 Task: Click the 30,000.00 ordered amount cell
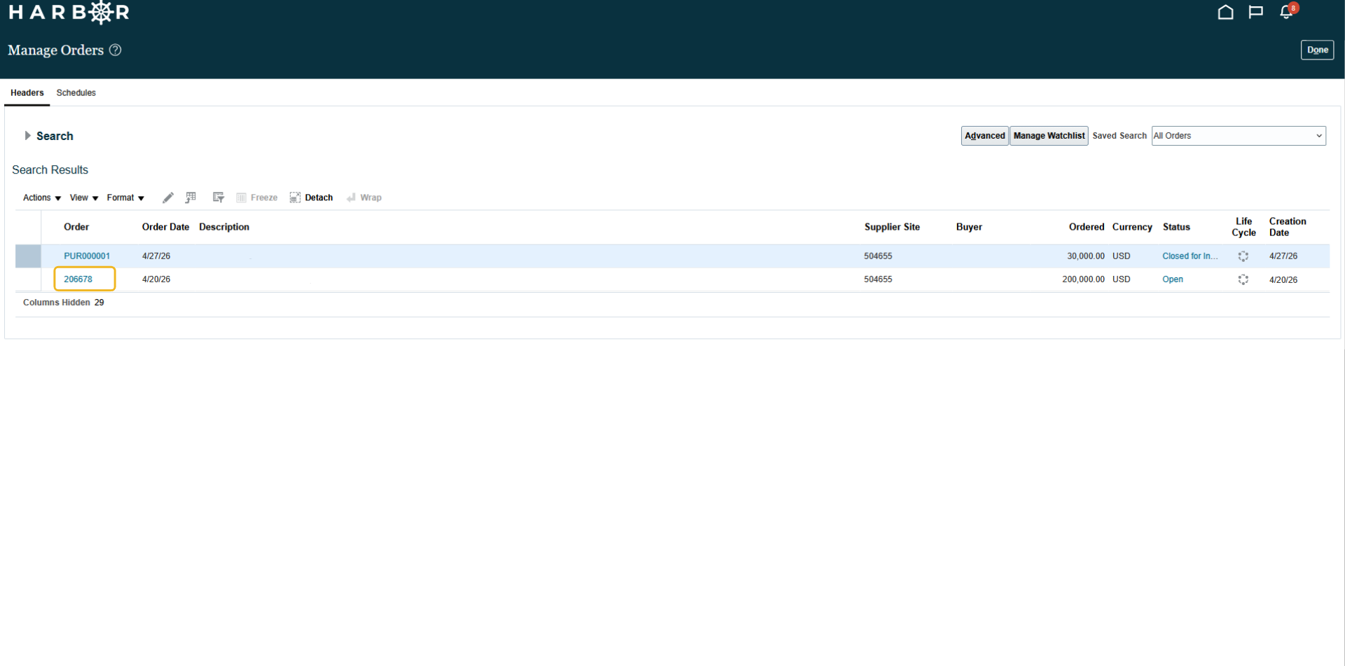pos(1086,256)
